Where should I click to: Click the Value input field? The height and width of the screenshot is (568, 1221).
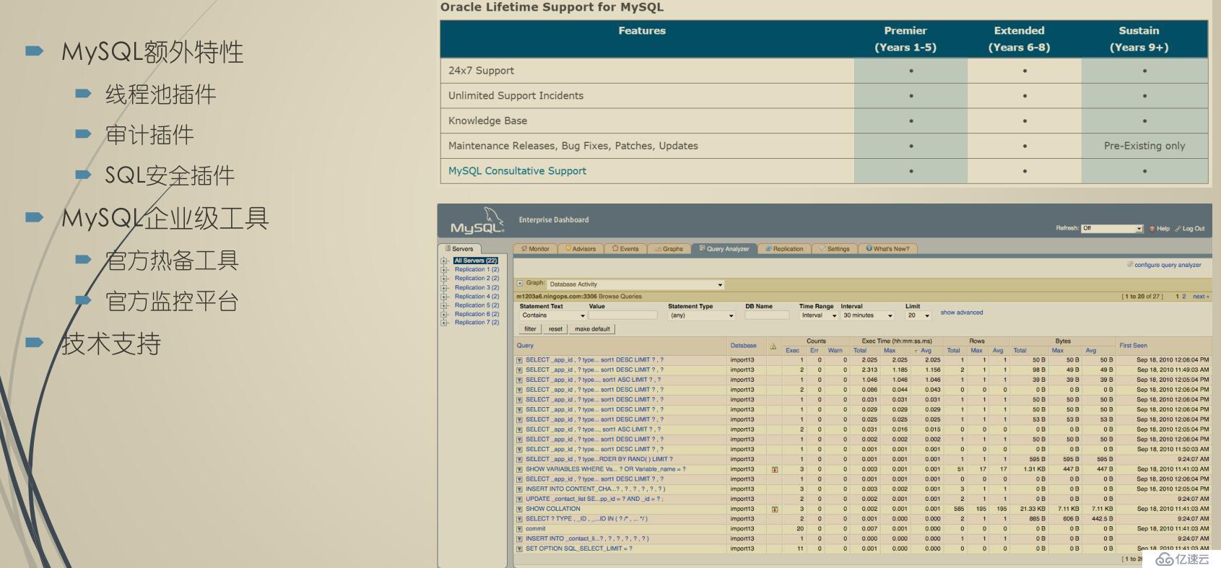pyautogui.click(x=622, y=315)
